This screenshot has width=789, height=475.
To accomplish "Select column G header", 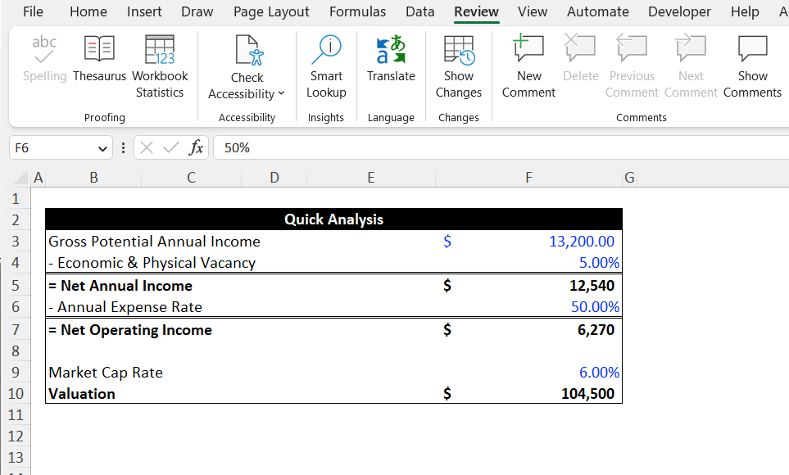I will pos(629,177).
